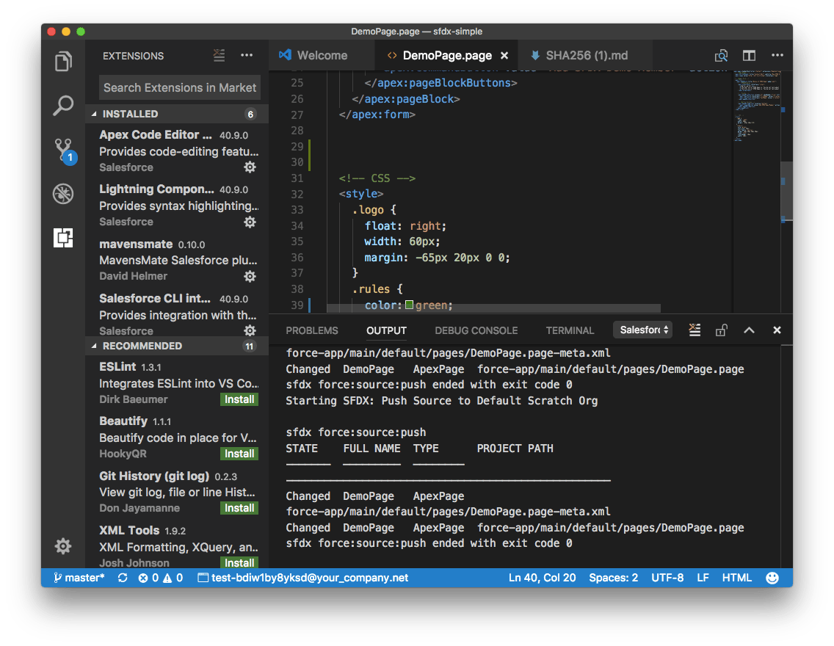Image resolution: width=834 pixels, height=646 pixels.
Task: Open the Source Control view with badge
Action: point(64,151)
